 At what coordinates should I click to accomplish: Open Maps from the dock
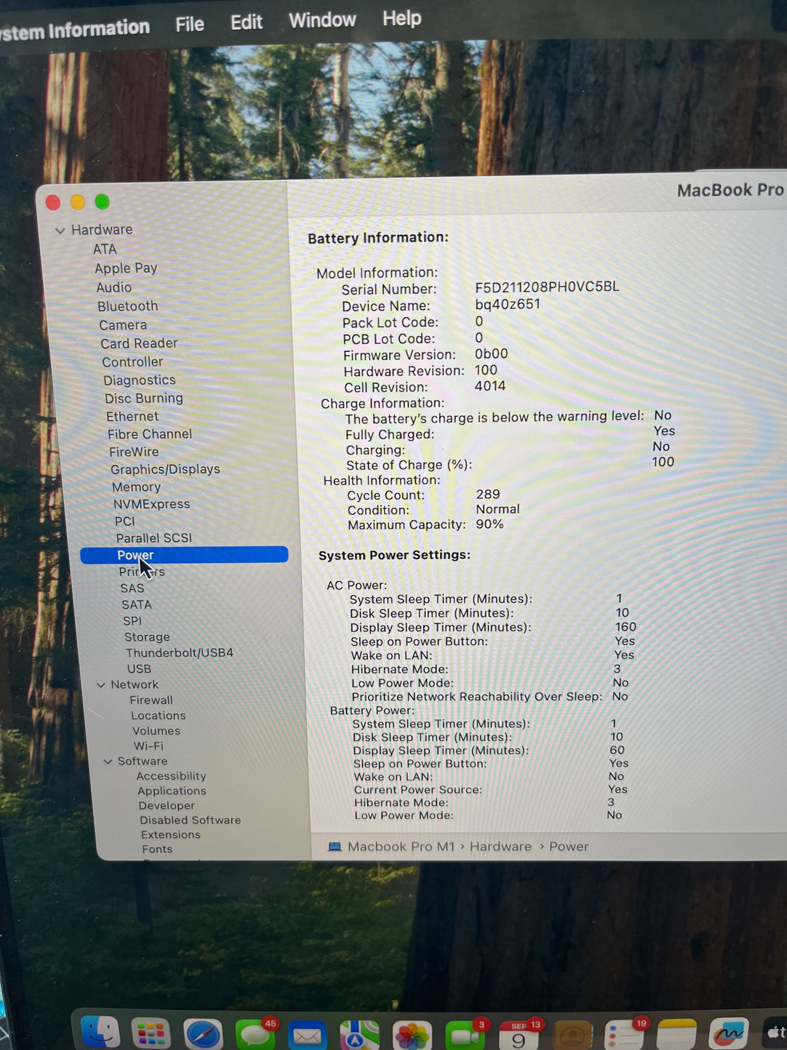pos(359,1035)
